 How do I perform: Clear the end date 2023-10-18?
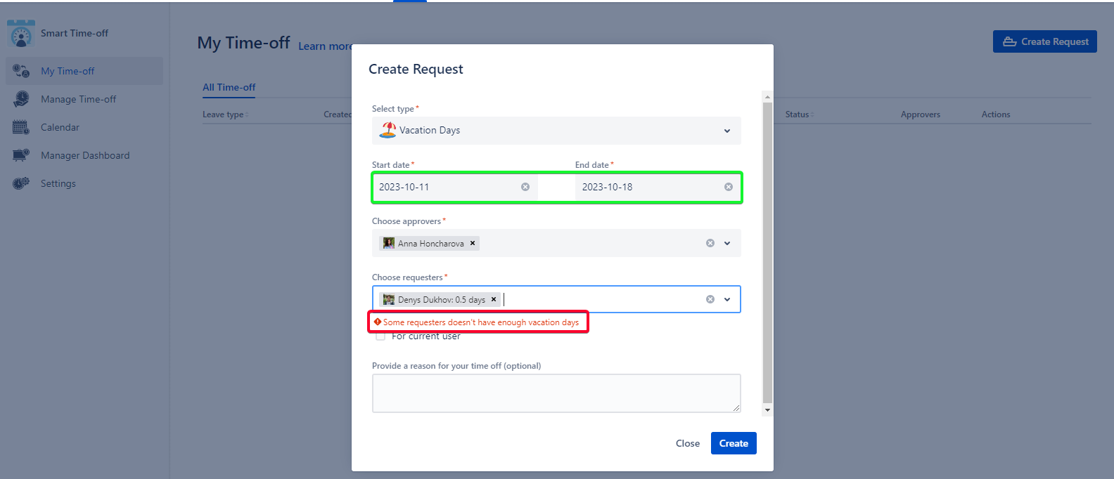click(729, 187)
